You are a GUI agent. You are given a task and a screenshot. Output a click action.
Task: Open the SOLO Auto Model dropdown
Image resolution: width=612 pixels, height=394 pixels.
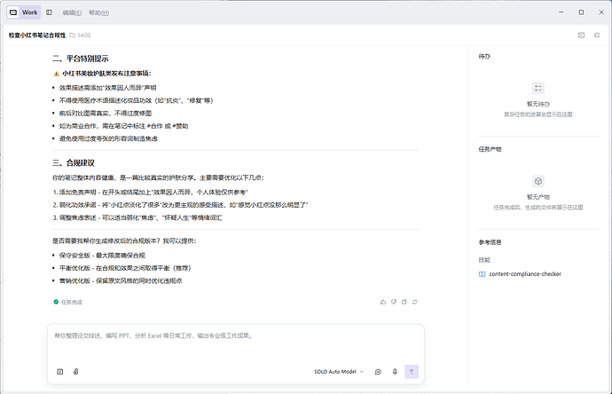(339, 372)
